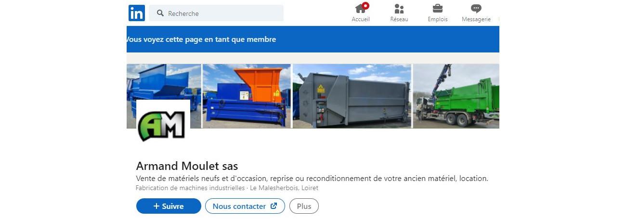Click the plus icon on Suivre button
The image size is (626, 219).
click(156, 206)
